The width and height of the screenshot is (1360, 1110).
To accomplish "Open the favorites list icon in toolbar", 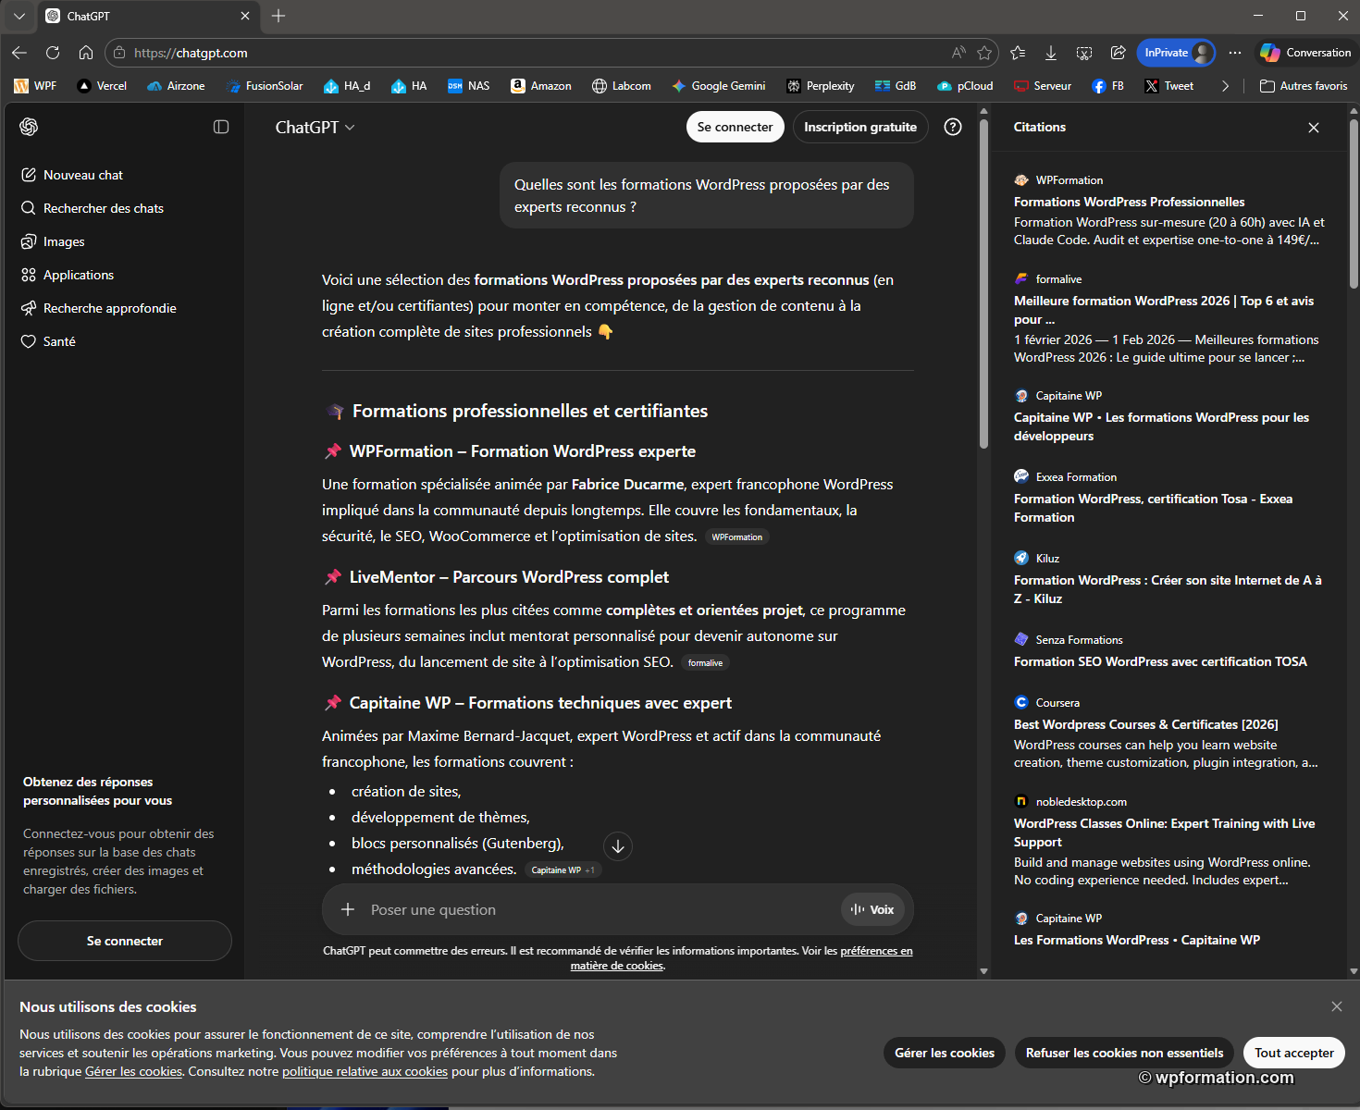I will pos(1018,53).
